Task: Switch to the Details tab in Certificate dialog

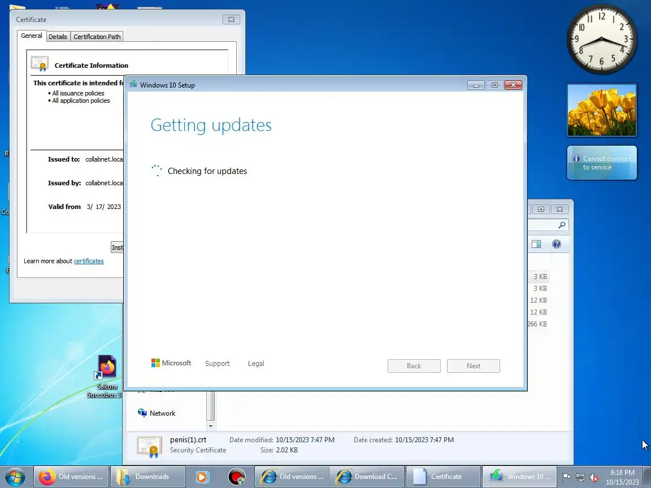Action: pos(58,37)
